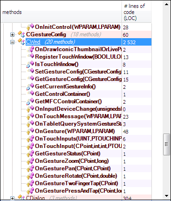Click the GetCurrentGestureInfo method icon

(x=30, y=87)
